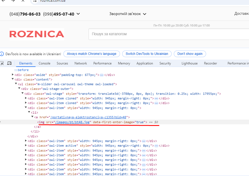Expand the div class="aside" node
The width and height of the screenshot is (249, 177).
13,75
